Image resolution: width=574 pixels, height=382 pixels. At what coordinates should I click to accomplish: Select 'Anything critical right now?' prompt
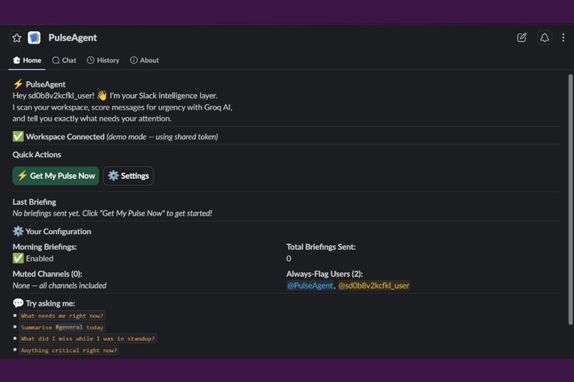pos(69,350)
